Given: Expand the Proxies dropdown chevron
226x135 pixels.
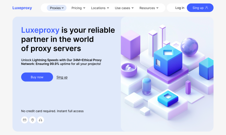Looking at the screenshot, I should [x=63, y=8].
